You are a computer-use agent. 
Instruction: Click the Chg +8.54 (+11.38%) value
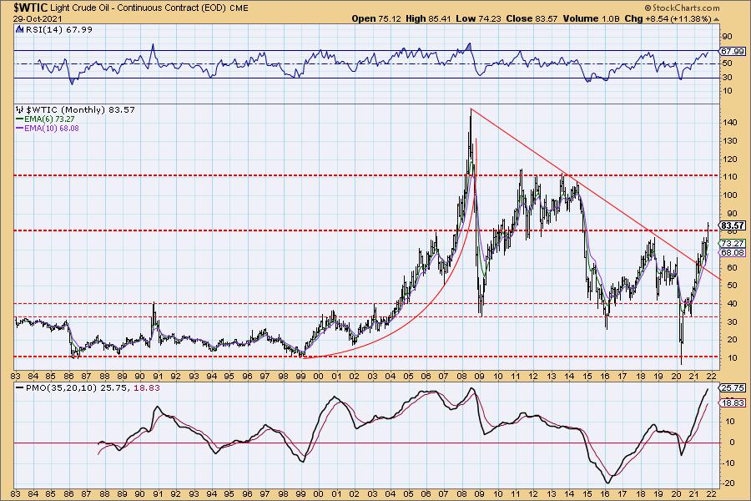(x=668, y=18)
